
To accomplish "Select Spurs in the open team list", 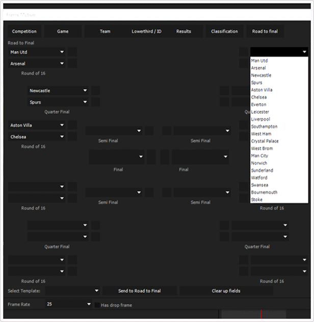I will pyautogui.click(x=279, y=83).
